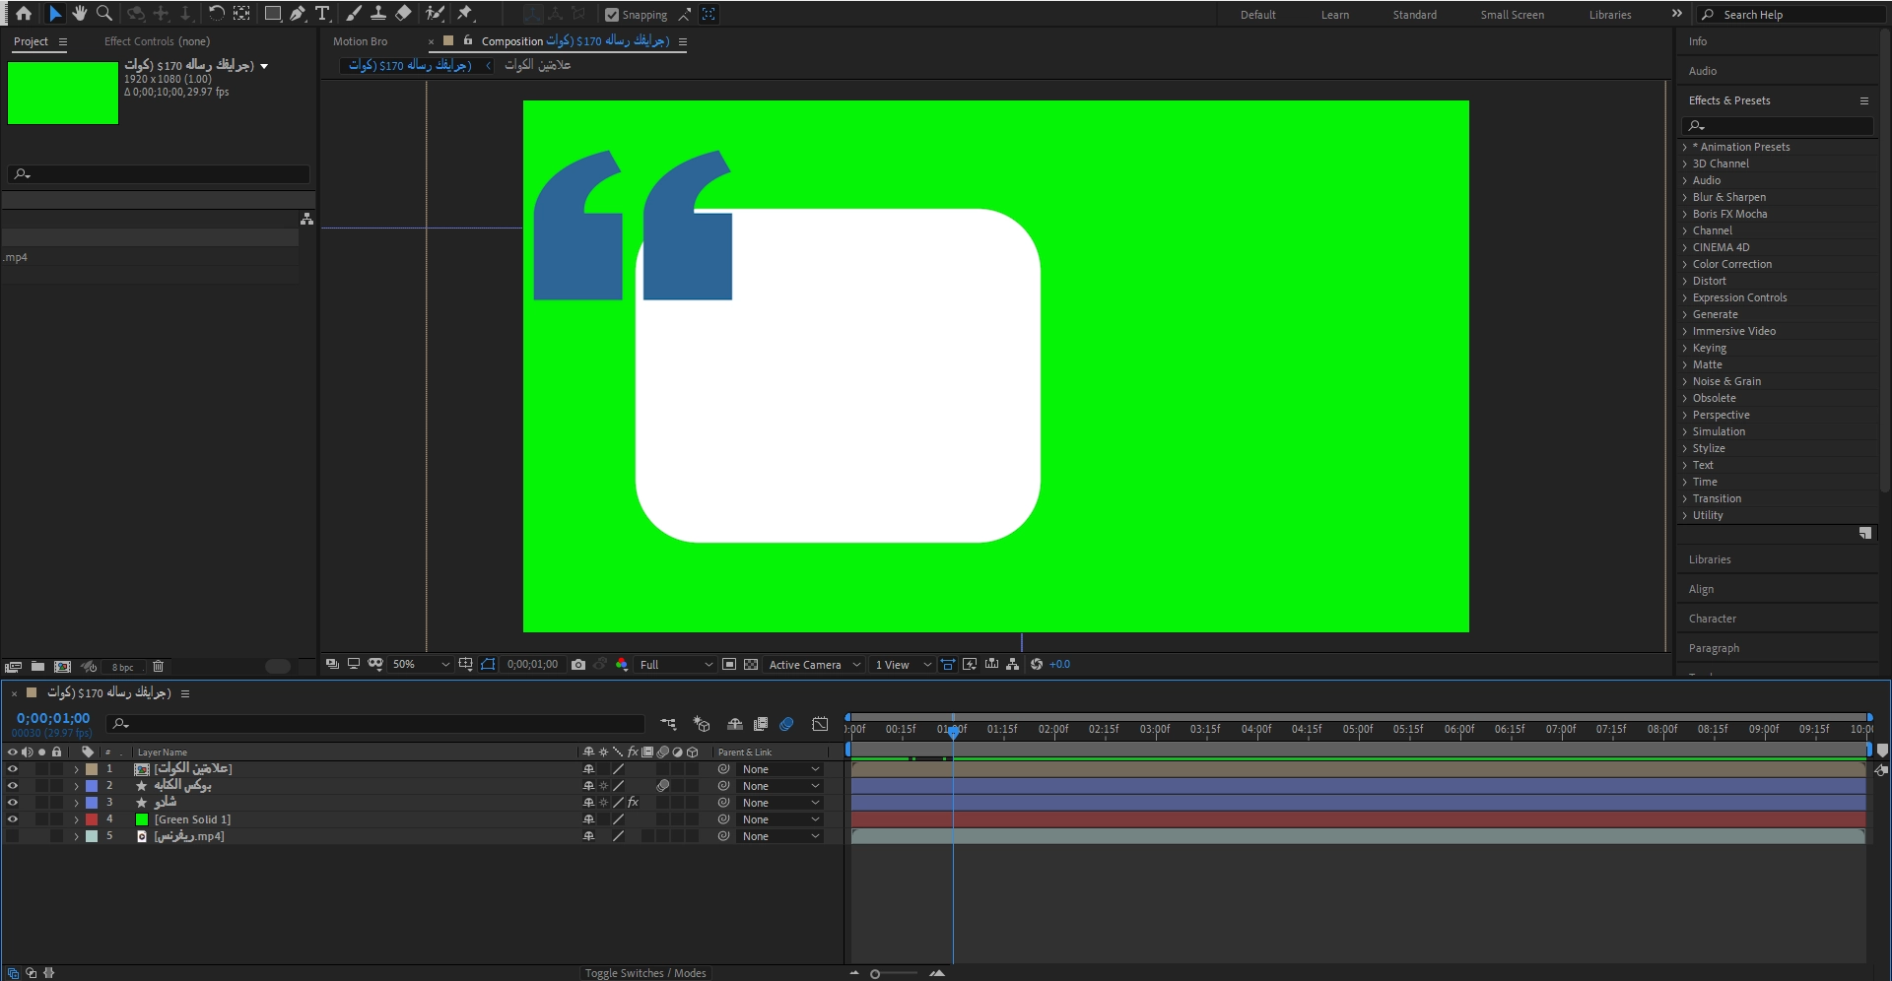
Task: Switch to Effect Controls tab
Action: click(157, 41)
